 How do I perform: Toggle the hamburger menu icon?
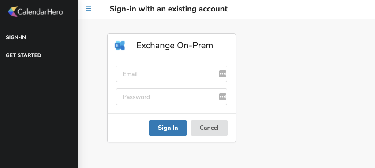click(89, 9)
